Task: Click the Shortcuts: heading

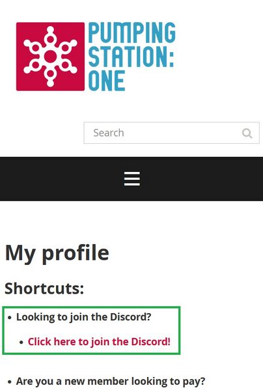Action: tap(44, 288)
